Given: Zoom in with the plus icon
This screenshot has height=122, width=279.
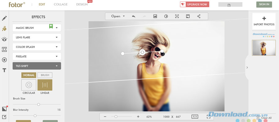Looking at the screenshot, I should [x=138, y=117].
